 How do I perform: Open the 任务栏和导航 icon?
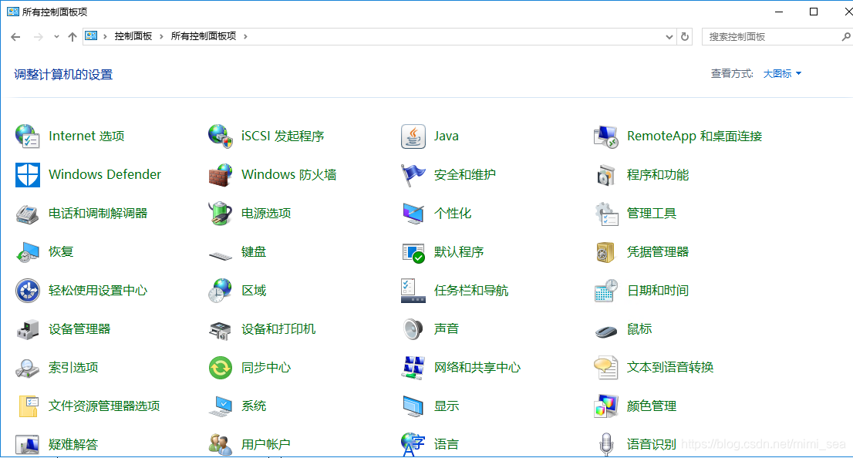tap(413, 291)
